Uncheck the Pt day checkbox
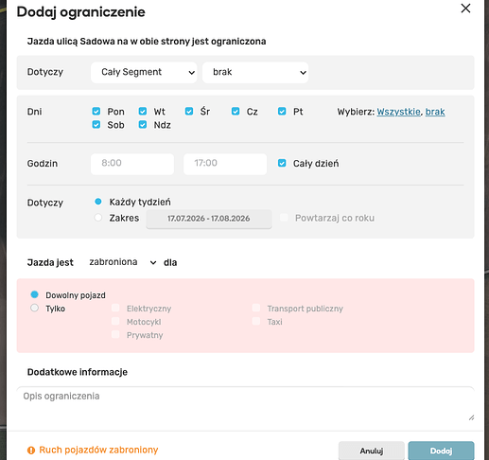Image resolution: width=489 pixels, height=460 pixels. pos(282,111)
